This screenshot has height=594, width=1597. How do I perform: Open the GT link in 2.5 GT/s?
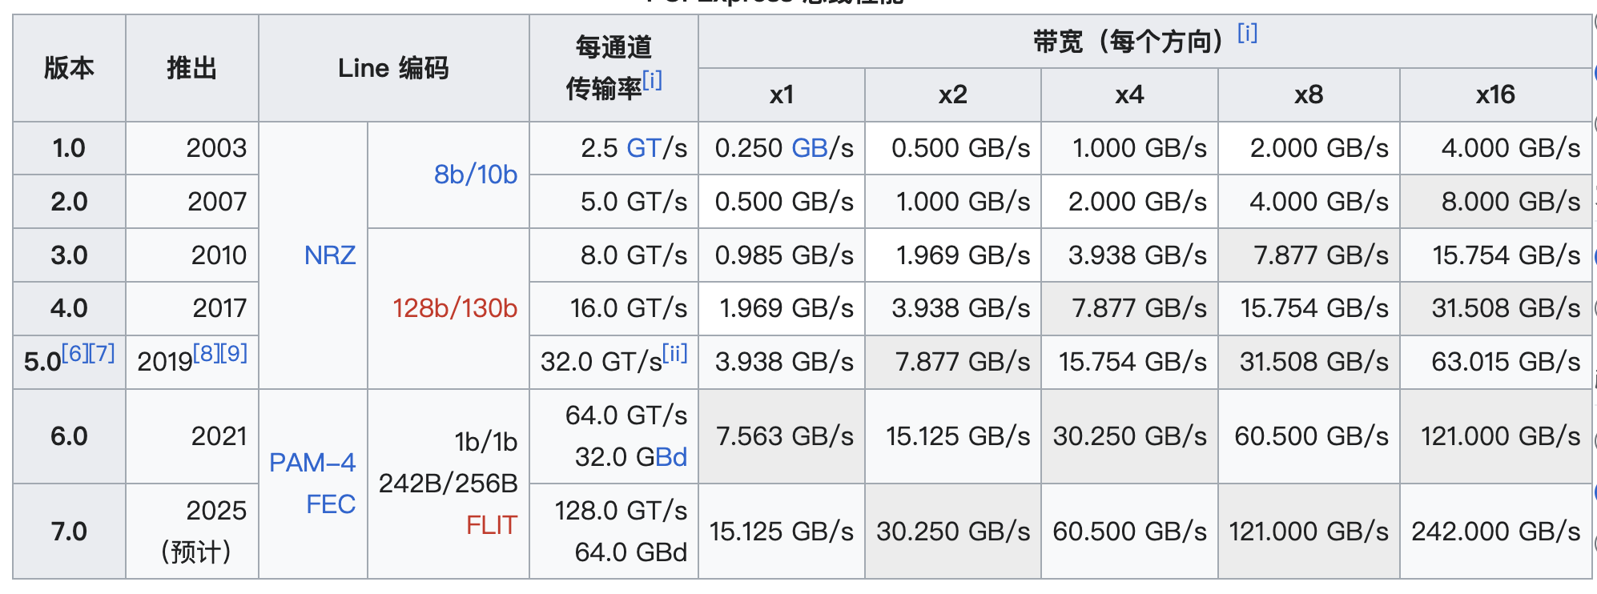[644, 148]
